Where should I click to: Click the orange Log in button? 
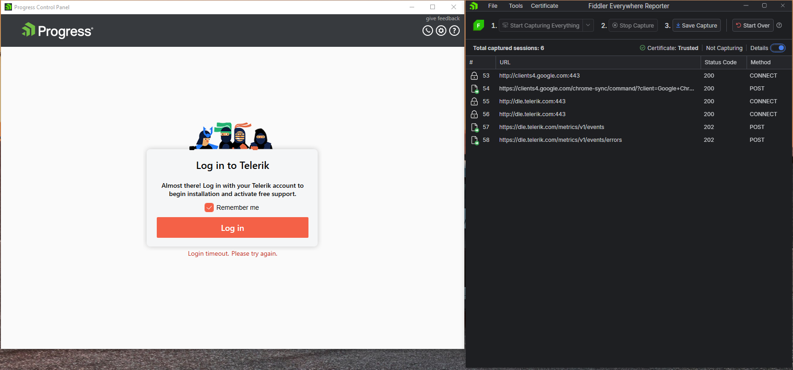click(233, 228)
